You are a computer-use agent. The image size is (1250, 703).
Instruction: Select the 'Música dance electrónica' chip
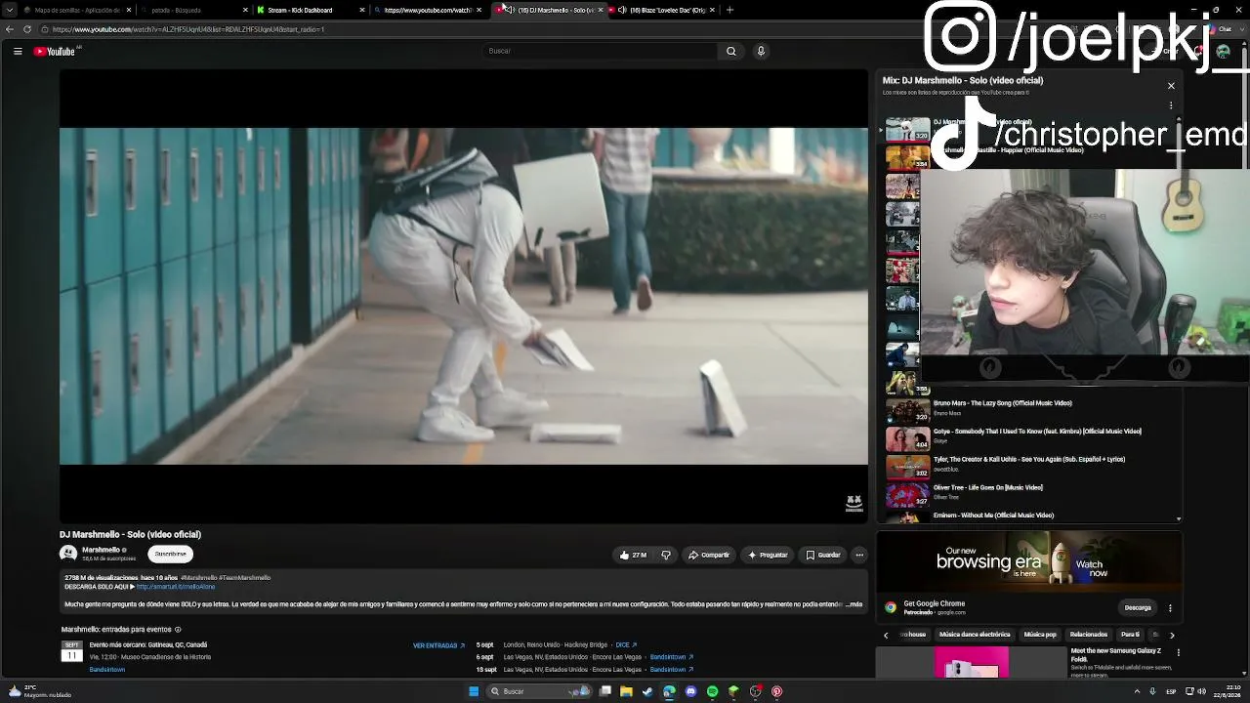pos(975,635)
